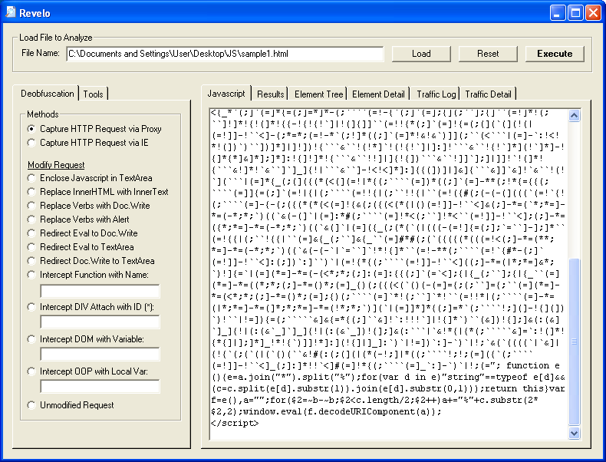Click the Revelo app icon in title bar
This screenshot has height=462, width=606.
10,12
